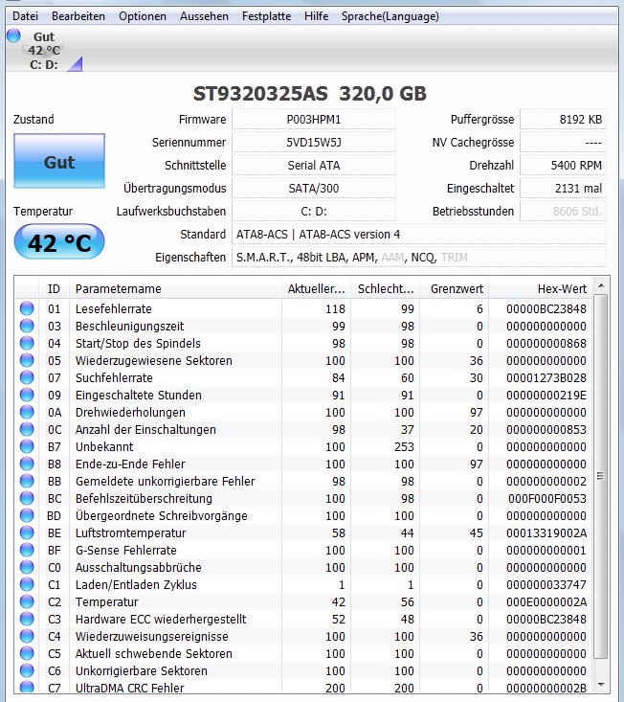Open the Bearbeiten menu
The image size is (624, 702).
[78, 16]
